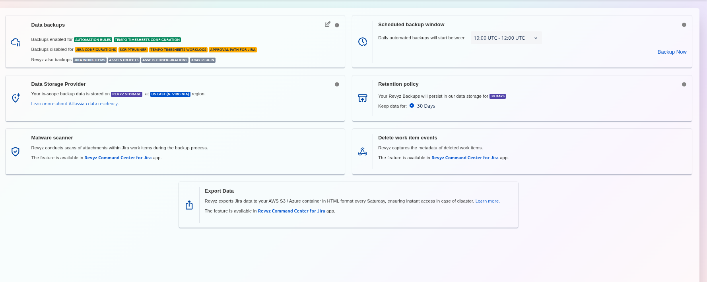This screenshot has height=282, width=707.
Task: Click the export share icon in Export Data
Action: (x=189, y=205)
